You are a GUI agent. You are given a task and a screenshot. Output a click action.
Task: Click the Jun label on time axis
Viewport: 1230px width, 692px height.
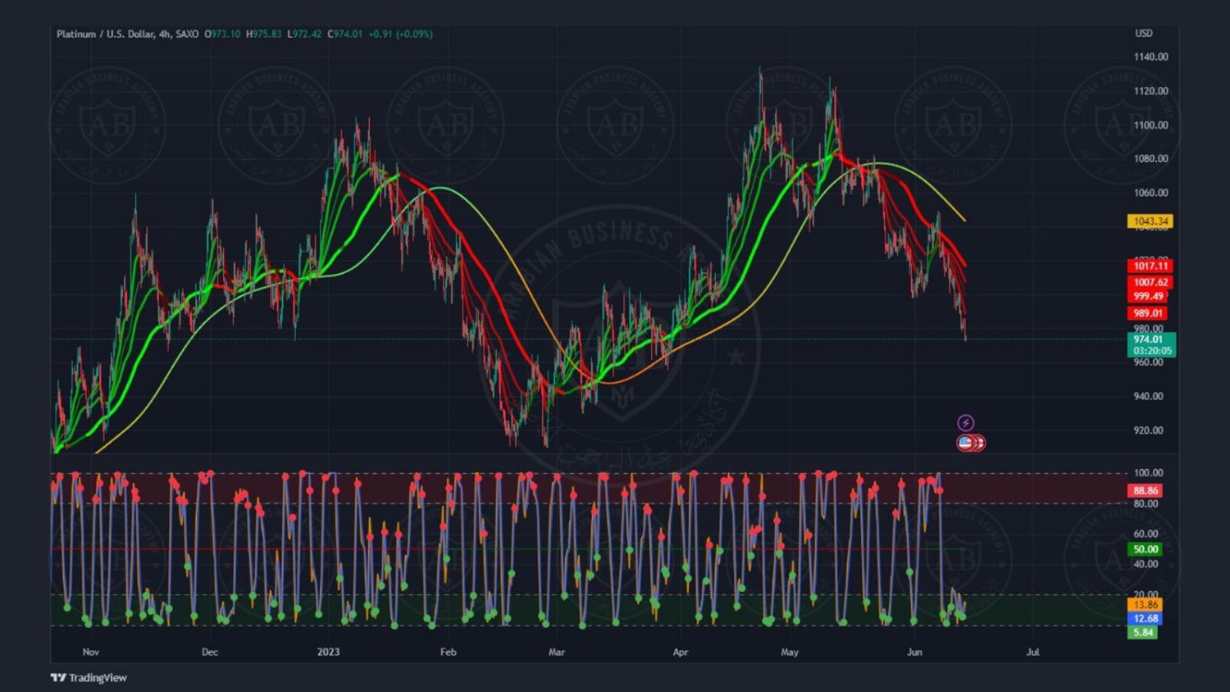coord(914,652)
